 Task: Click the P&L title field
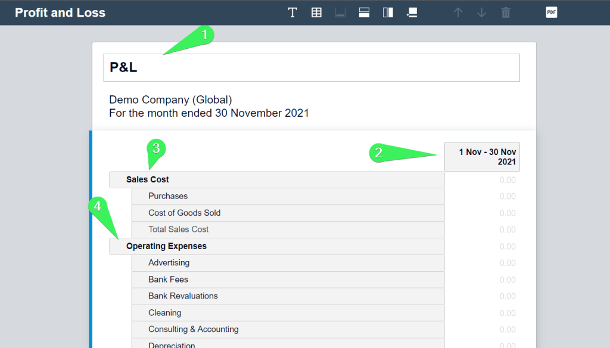click(311, 68)
